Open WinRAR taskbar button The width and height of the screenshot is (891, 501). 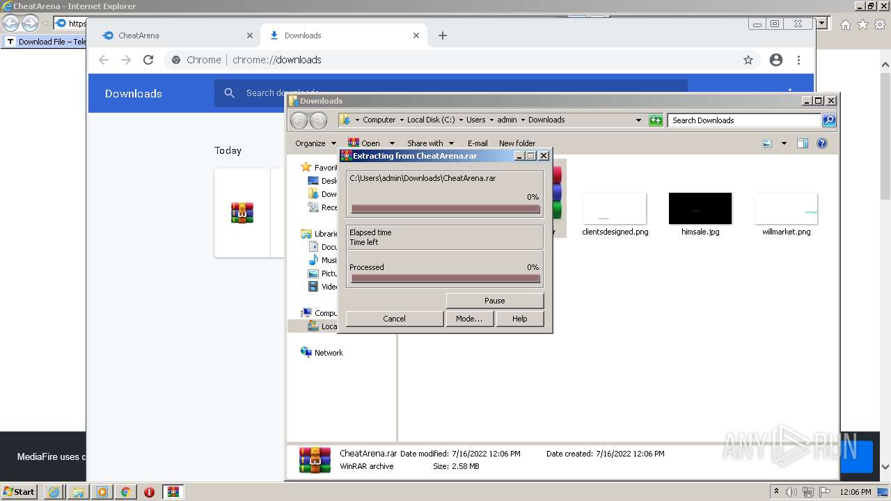pos(173,492)
